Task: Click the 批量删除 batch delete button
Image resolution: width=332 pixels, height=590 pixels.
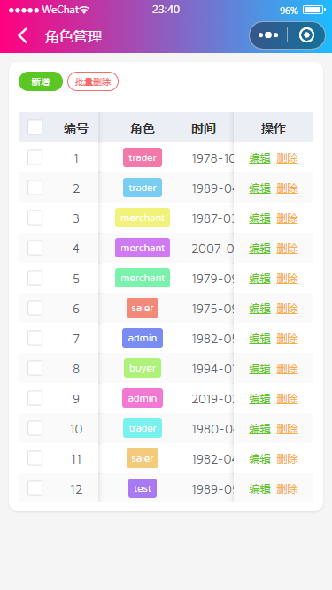Action: pyautogui.click(x=93, y=81)
